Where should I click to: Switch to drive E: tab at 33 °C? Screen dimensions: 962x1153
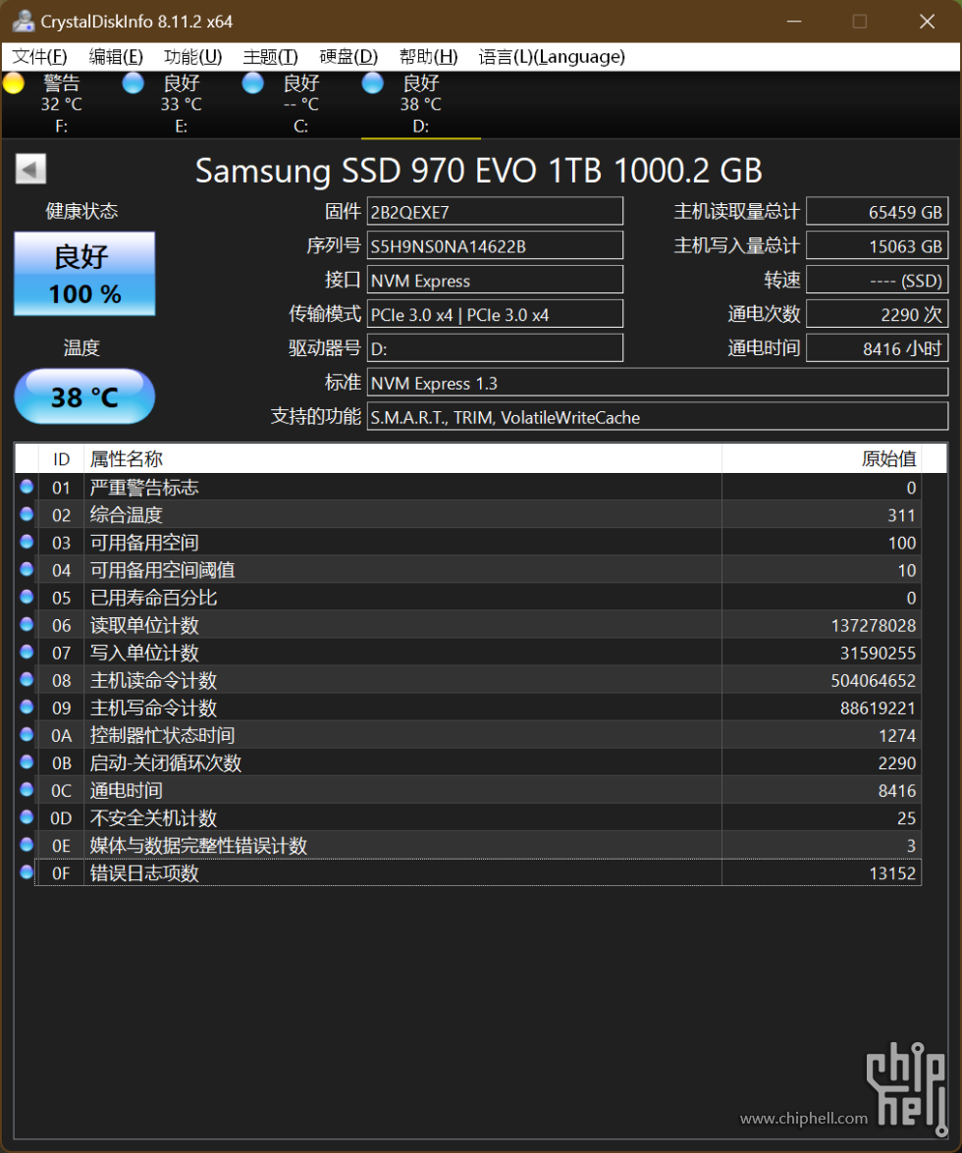coord(181,104)
